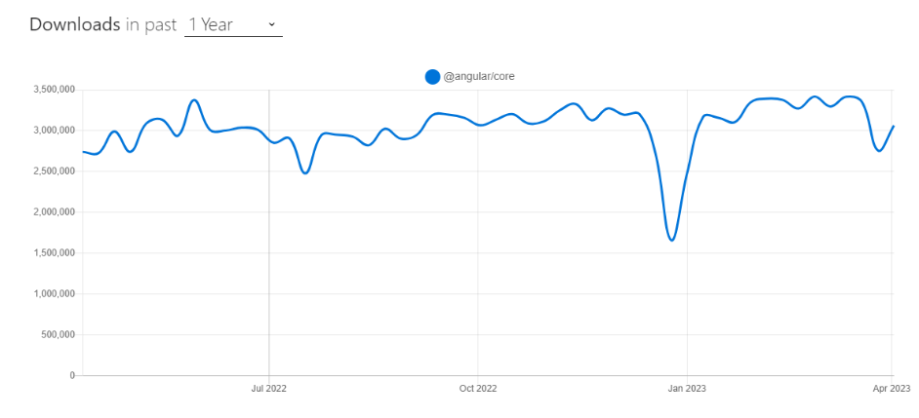Toggle the blue @angular/core legend dot
This screenshot has height=418, width=919.
click(x=432, y=77)
